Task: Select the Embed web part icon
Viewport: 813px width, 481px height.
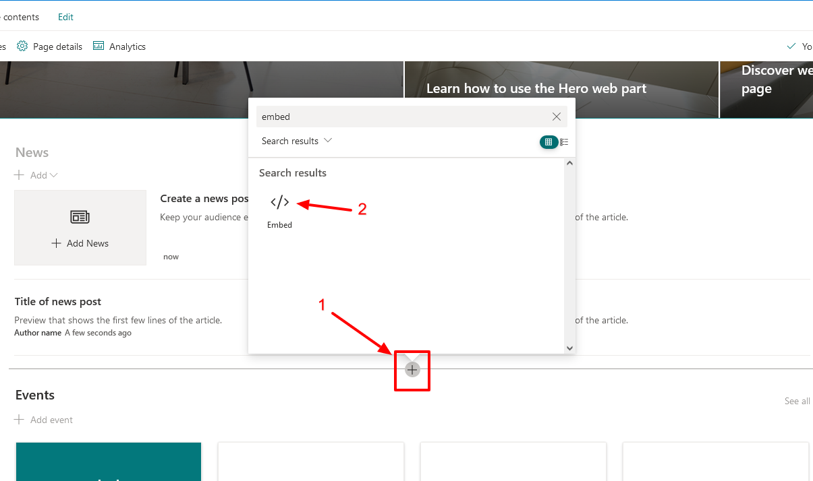Action: coord(279,201)
